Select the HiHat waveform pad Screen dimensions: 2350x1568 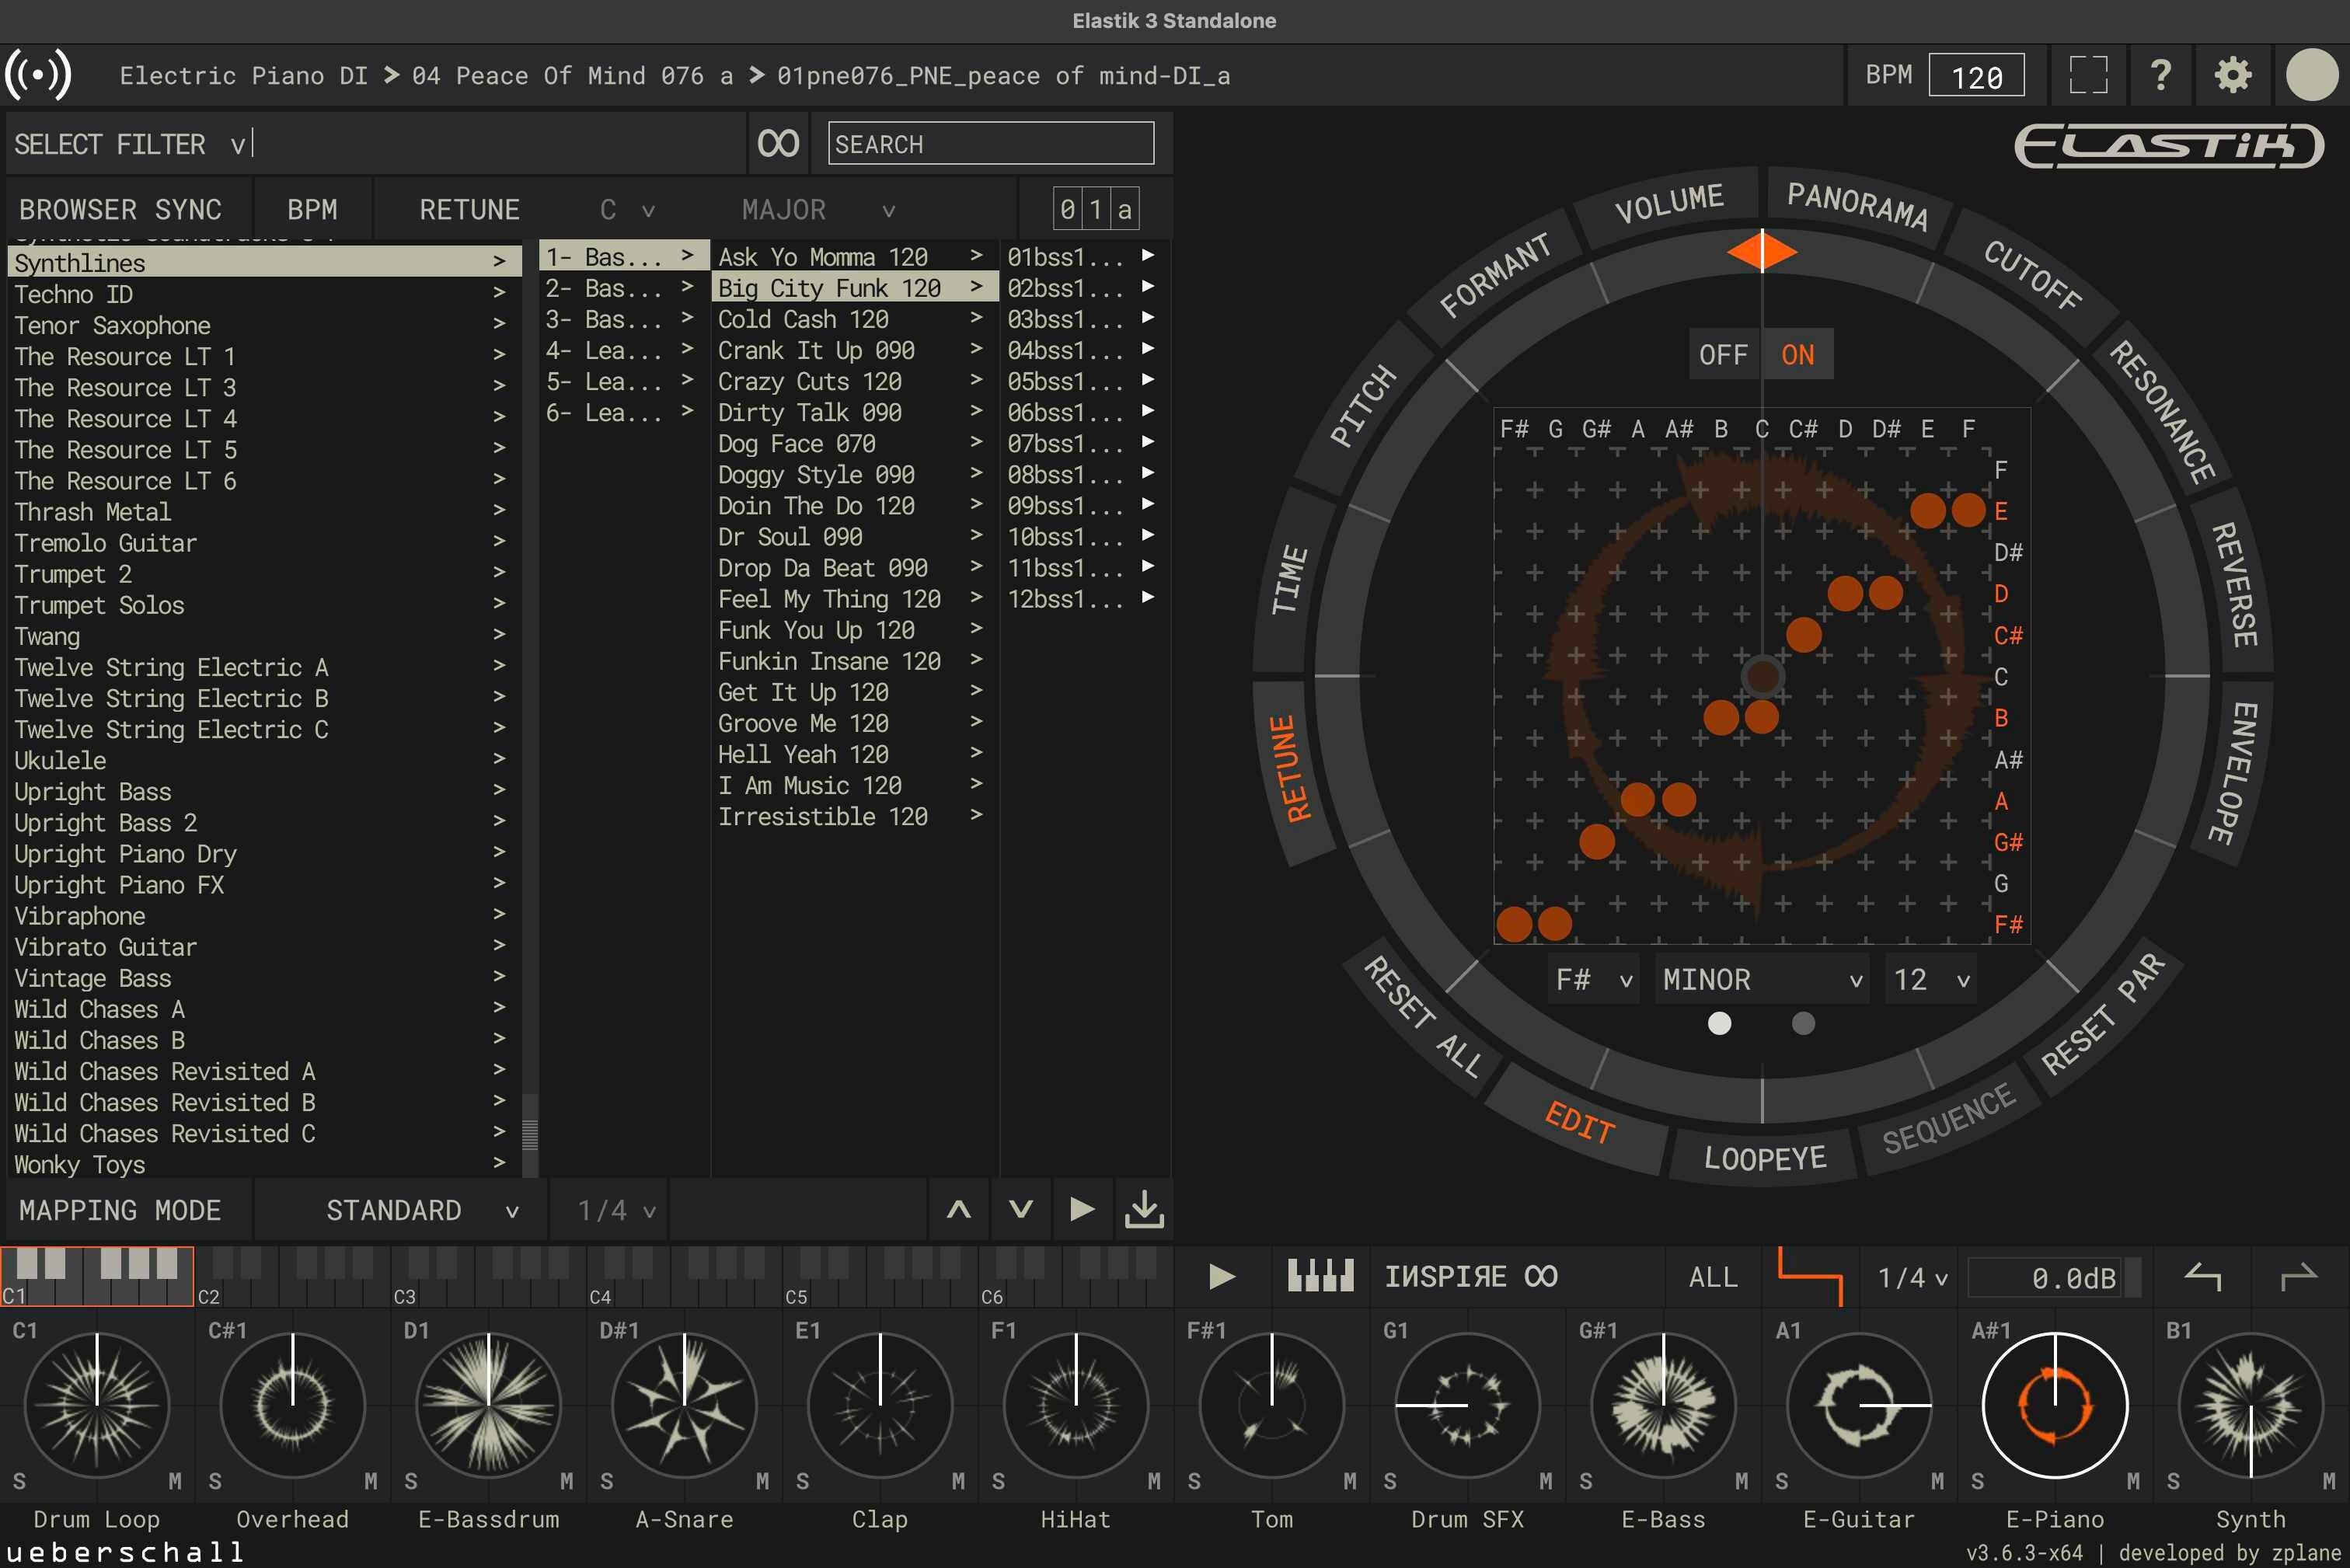(1076, 1405)
